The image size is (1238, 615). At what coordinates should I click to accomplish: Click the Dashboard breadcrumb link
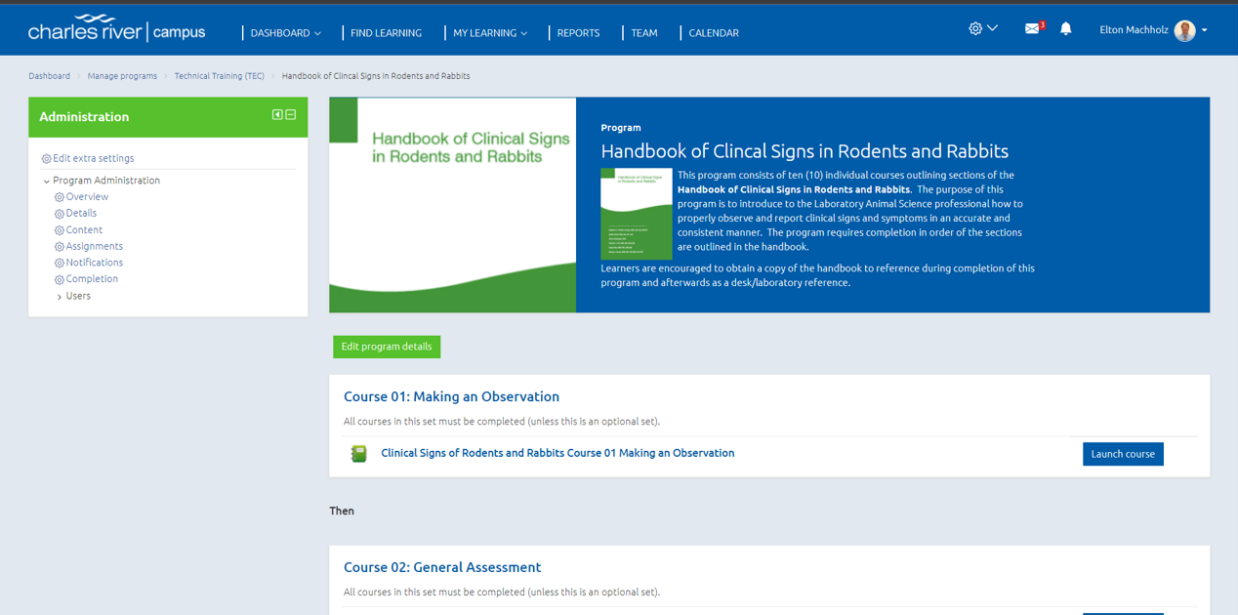coord(49,76)
